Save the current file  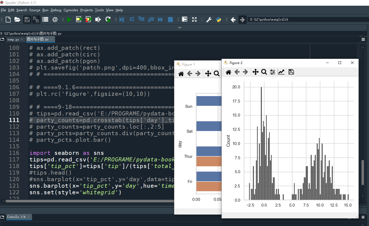click(27, 19)
